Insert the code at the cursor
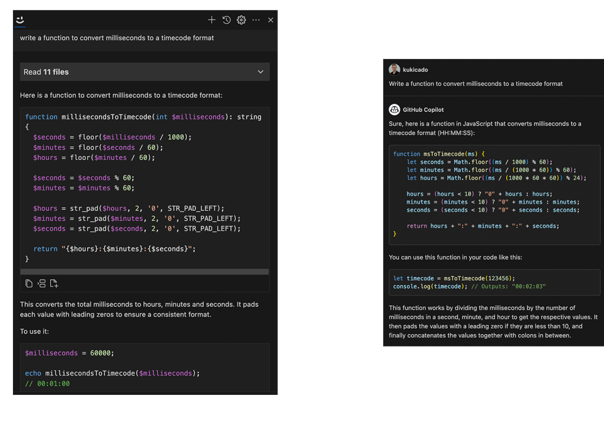The image size is (604, 423). (x=42, y=283)
